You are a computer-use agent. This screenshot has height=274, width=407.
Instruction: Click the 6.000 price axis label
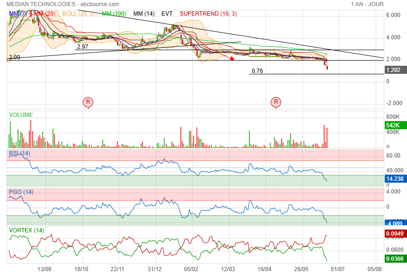[393, 15]
